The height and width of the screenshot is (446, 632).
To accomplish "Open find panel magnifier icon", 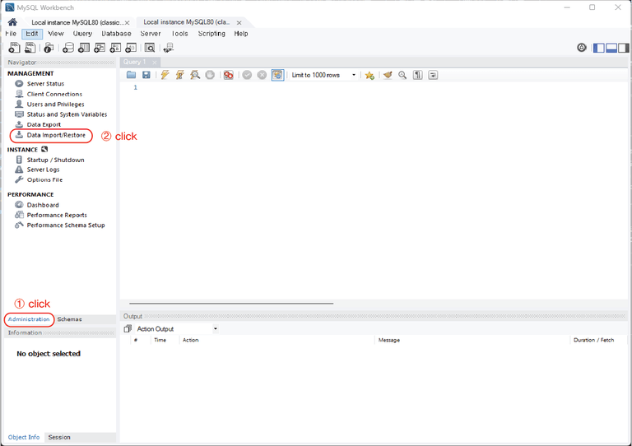I will [402, 75].
